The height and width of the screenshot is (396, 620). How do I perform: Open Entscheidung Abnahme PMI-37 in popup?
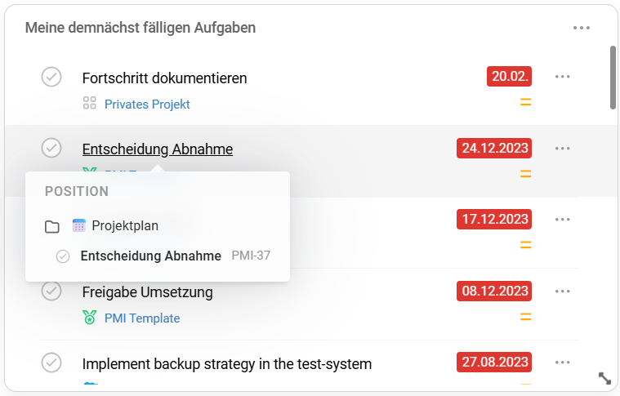click(x=151, y=256)
